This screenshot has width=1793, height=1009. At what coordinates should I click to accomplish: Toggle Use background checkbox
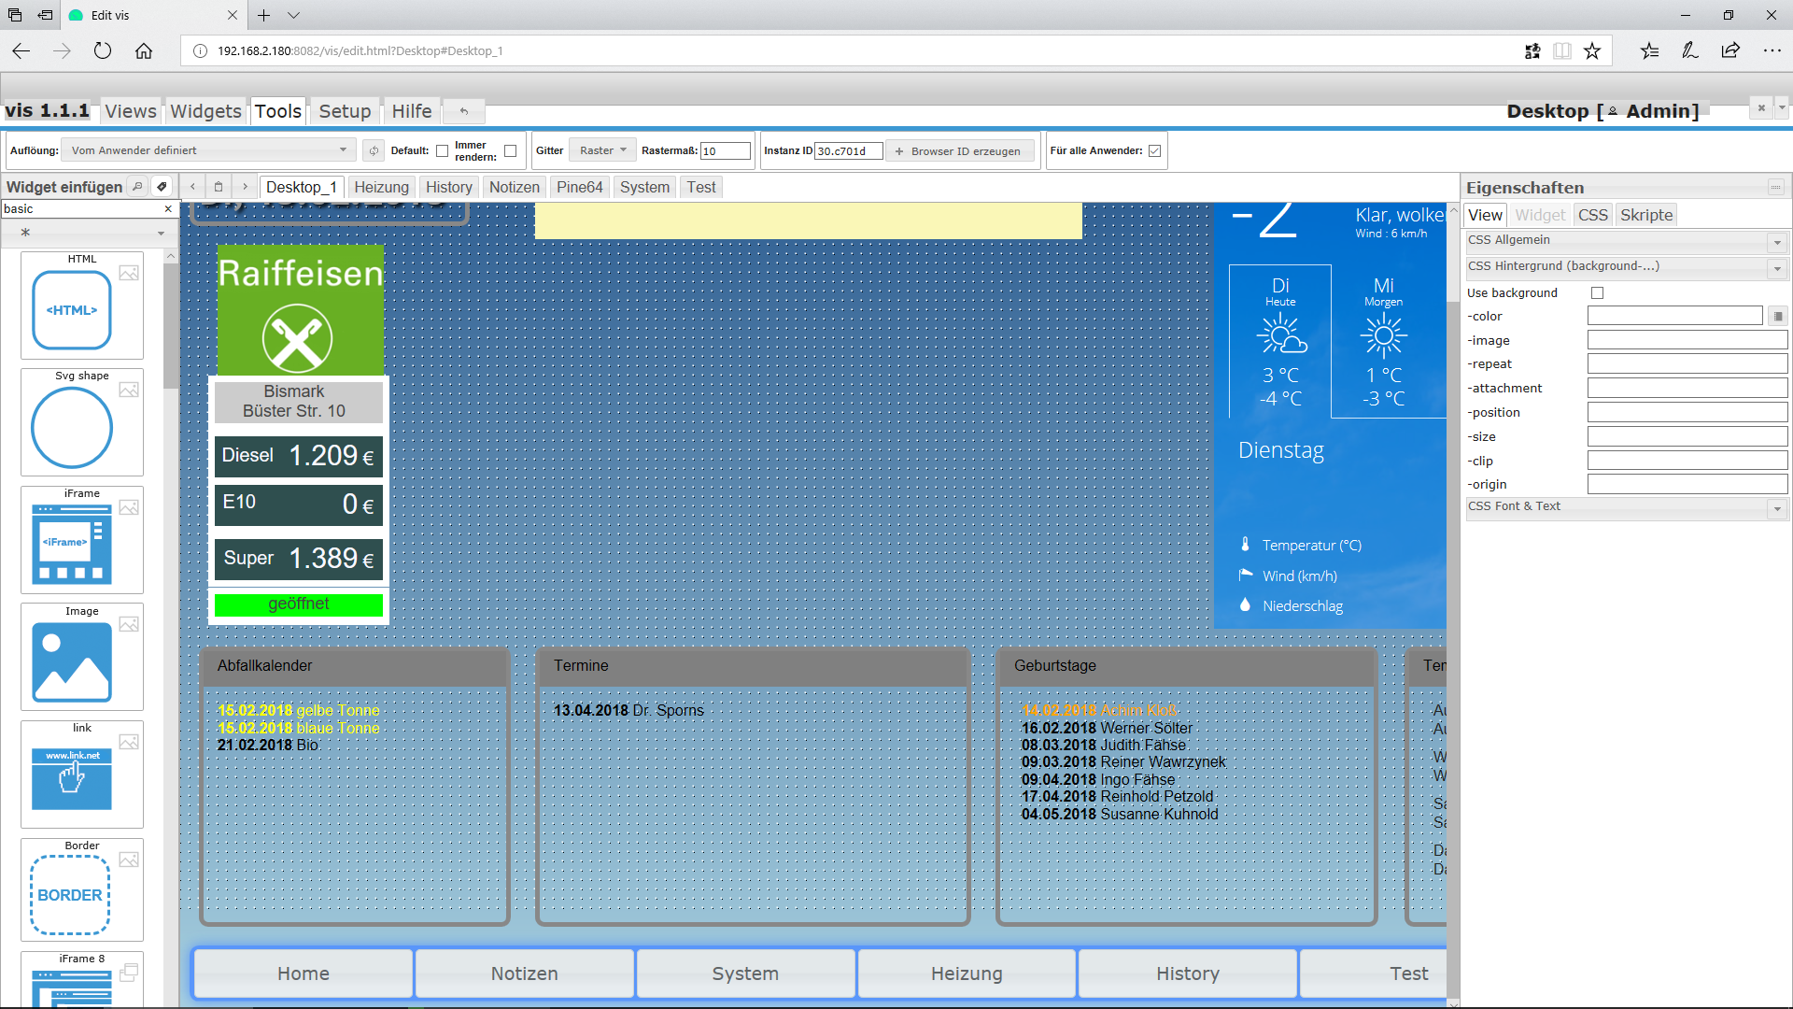1597,293
